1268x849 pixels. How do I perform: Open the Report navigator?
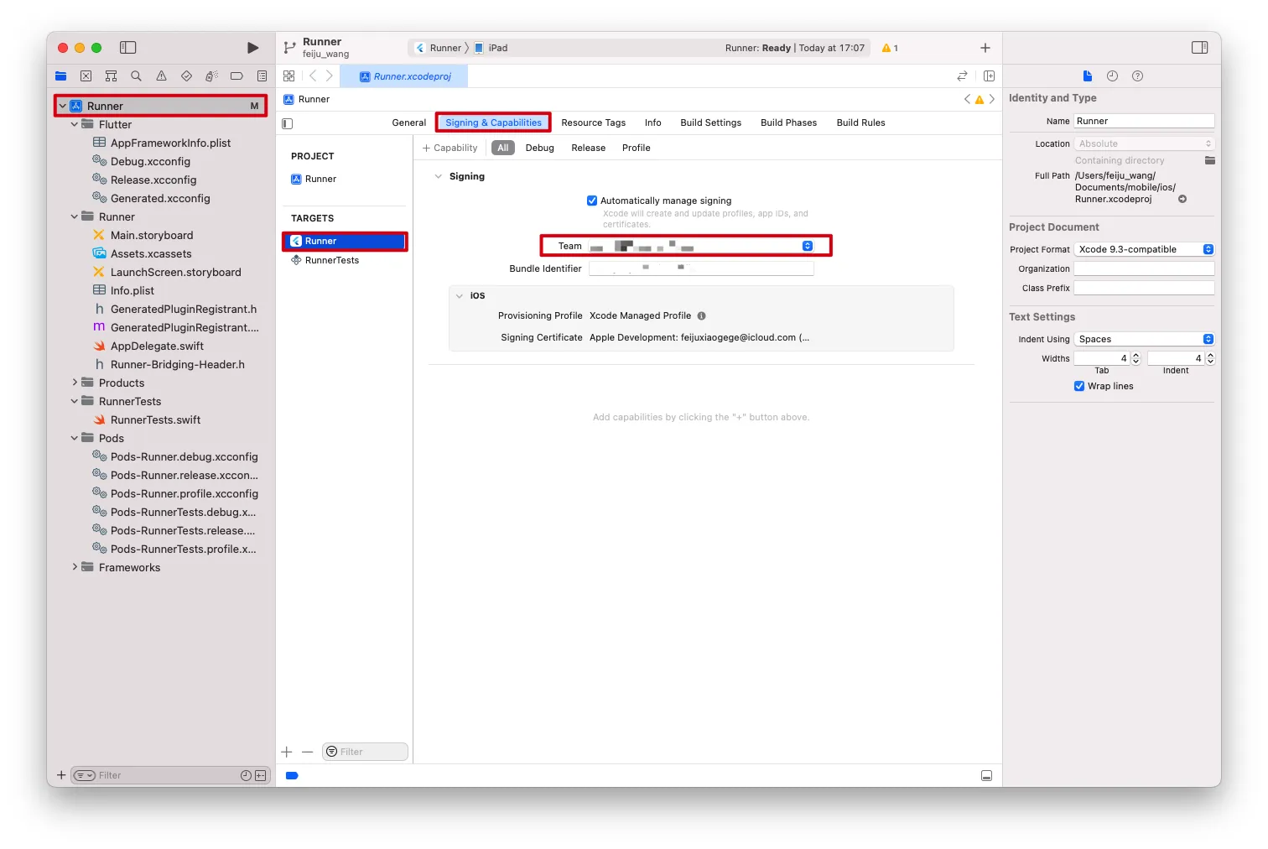pos(262,76)
